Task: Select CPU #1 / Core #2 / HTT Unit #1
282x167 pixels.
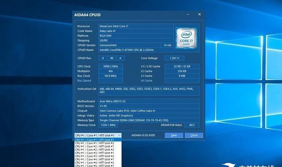Action: point(98,146)
